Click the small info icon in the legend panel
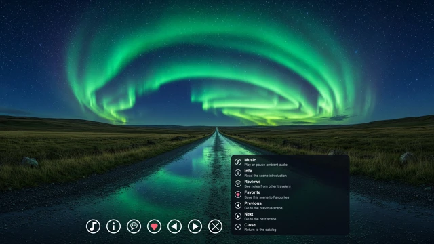Viewport: 434px width, 244px height. coord(238,173)
